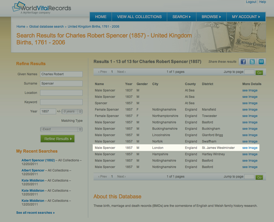Open Albert Spencer recent search without year
274x222 pixels.
tap(33, 170)
